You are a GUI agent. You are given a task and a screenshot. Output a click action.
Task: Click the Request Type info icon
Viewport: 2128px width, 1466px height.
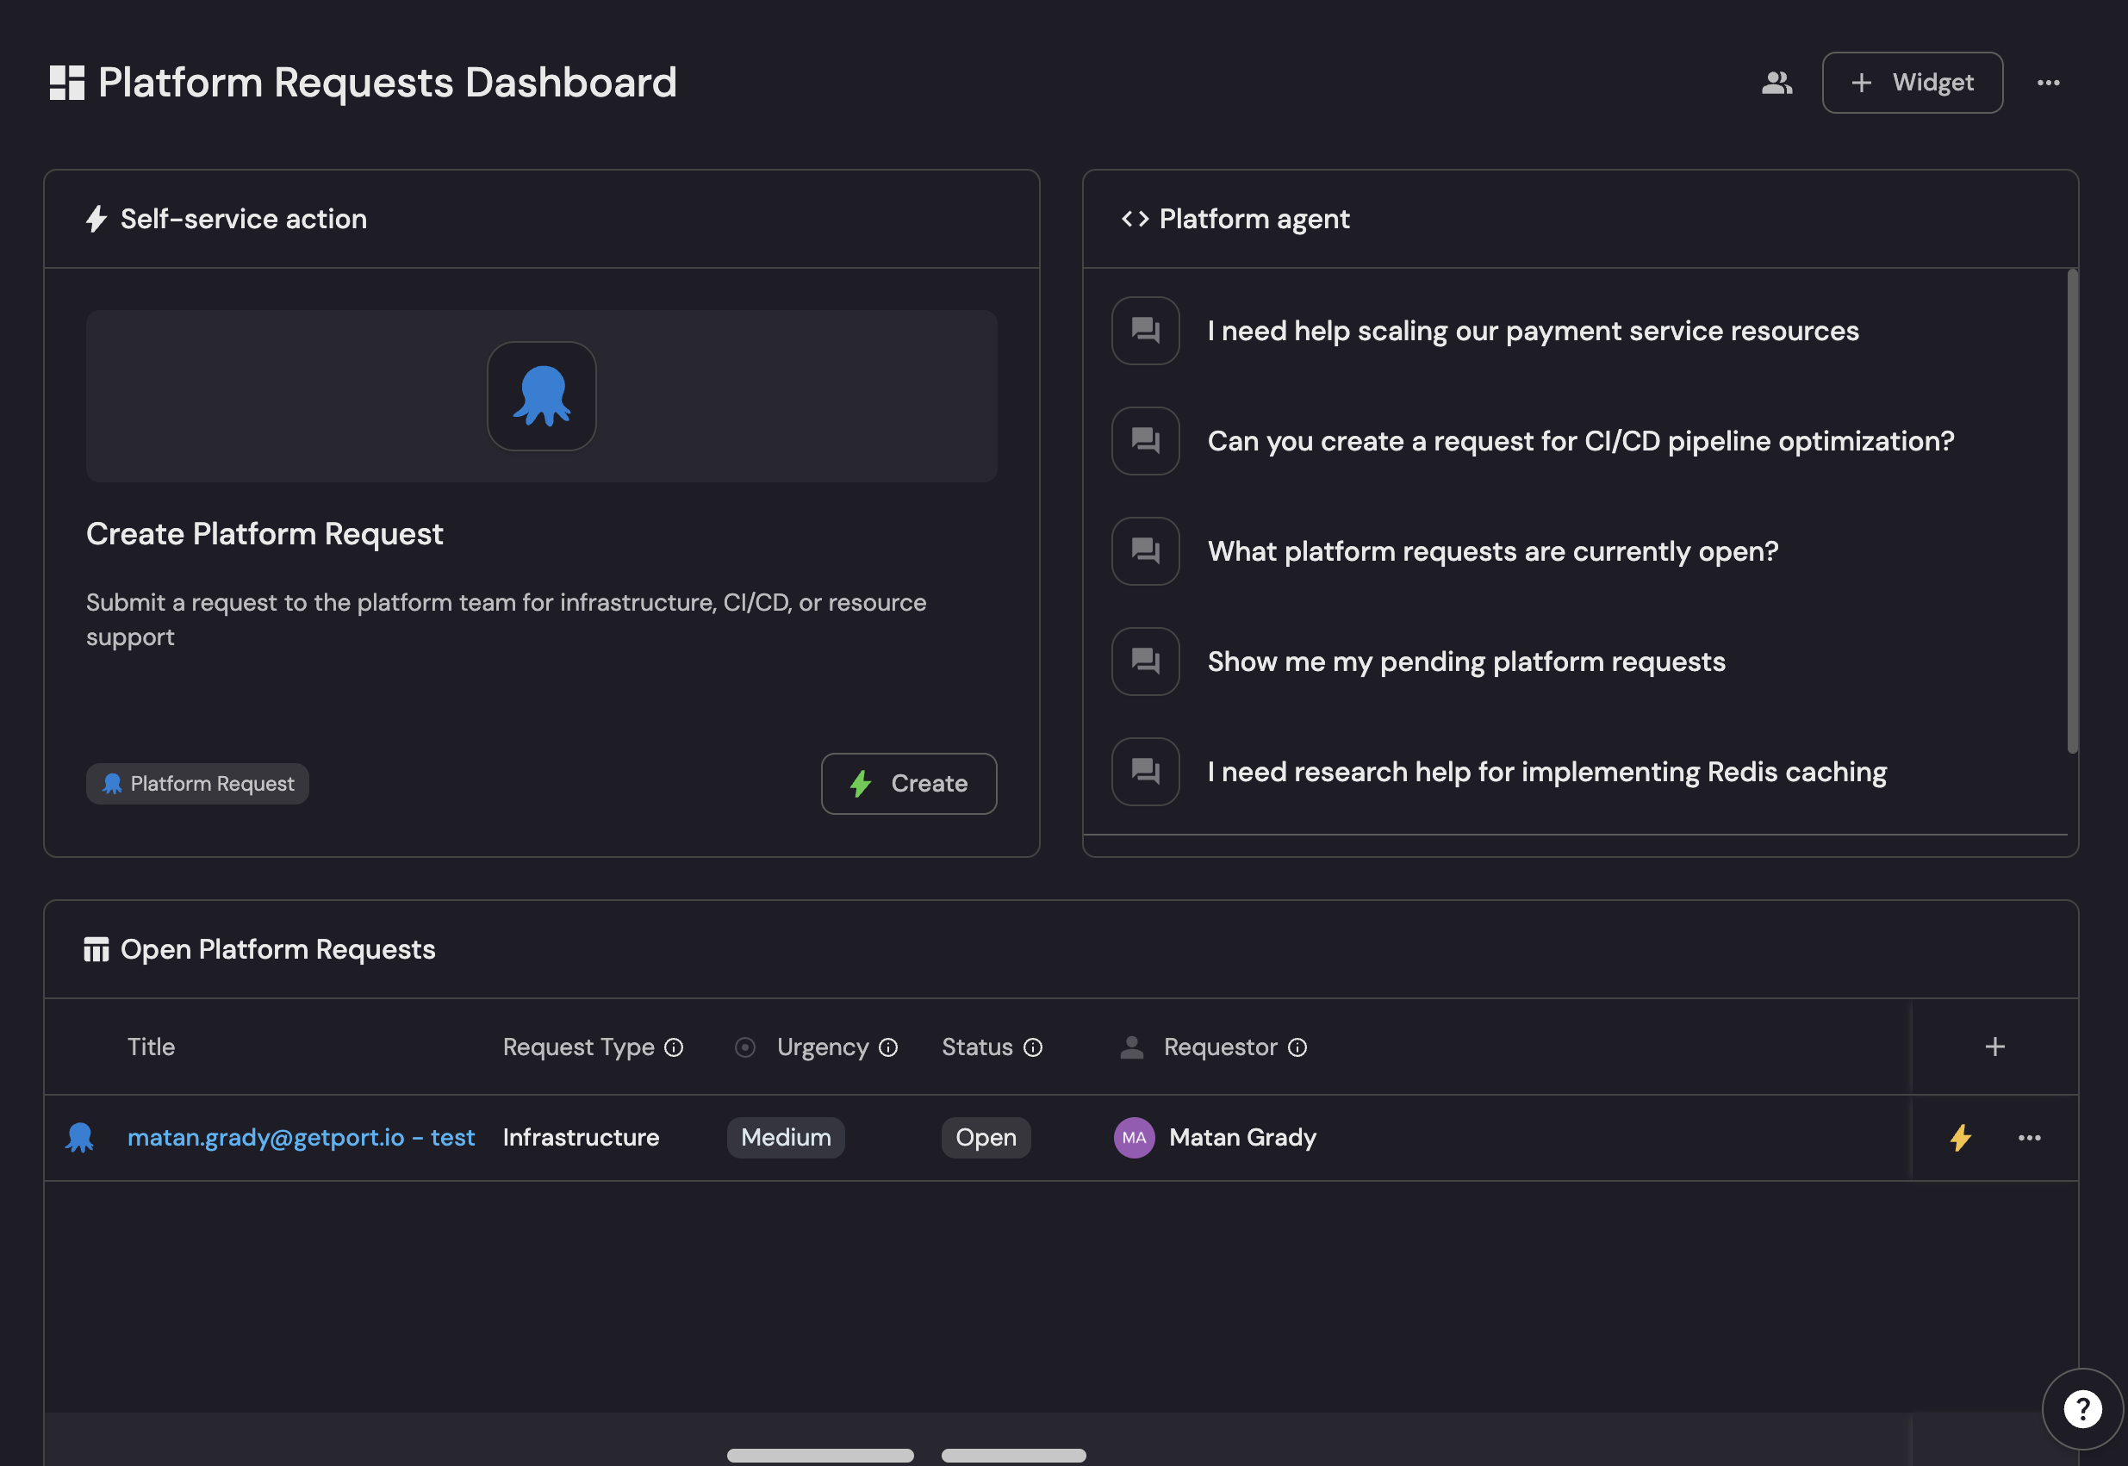(674, 1047)
